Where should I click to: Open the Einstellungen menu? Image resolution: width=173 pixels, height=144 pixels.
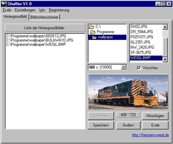tap(25, 10)
